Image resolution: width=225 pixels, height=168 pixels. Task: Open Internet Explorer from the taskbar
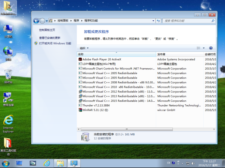(x=47, y=163)
